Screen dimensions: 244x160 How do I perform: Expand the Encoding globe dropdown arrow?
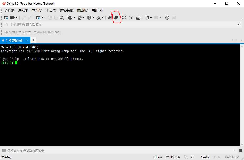[x=93, y=18]
